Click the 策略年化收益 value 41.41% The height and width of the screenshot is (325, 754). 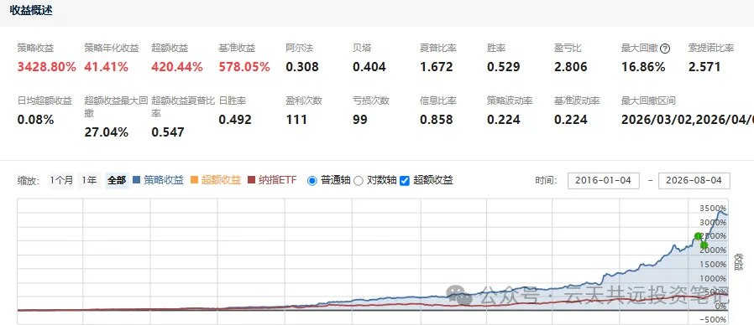tap(107, 67)
